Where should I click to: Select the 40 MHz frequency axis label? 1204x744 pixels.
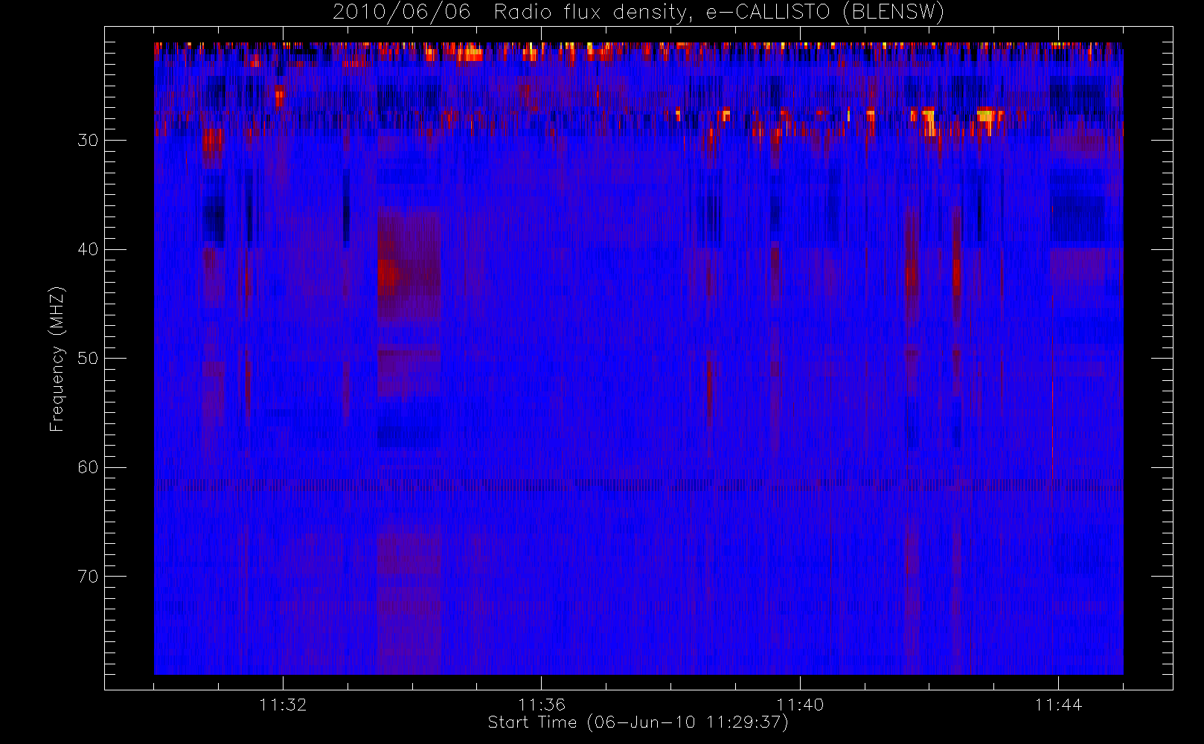click(x=88, y=249)
